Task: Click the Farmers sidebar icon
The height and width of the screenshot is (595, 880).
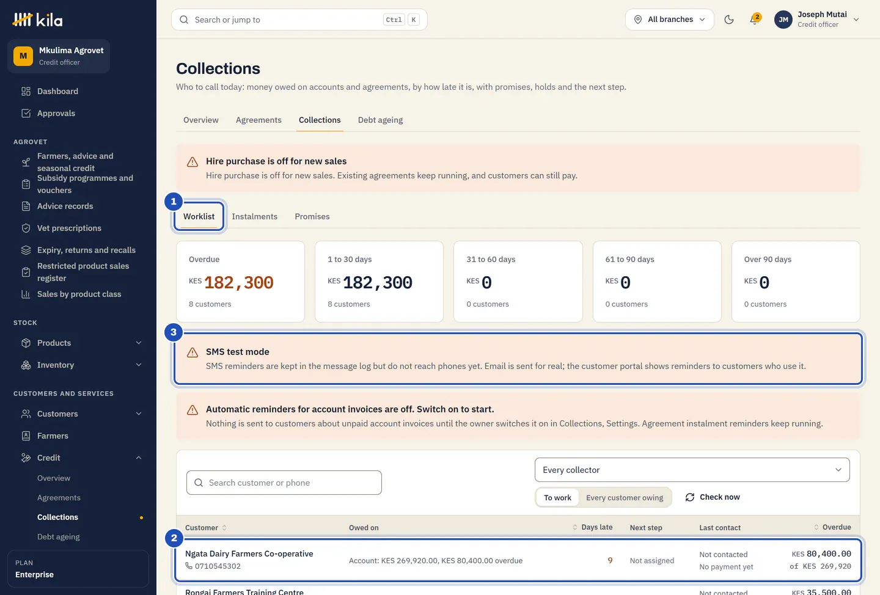Action: click(26, 436)
